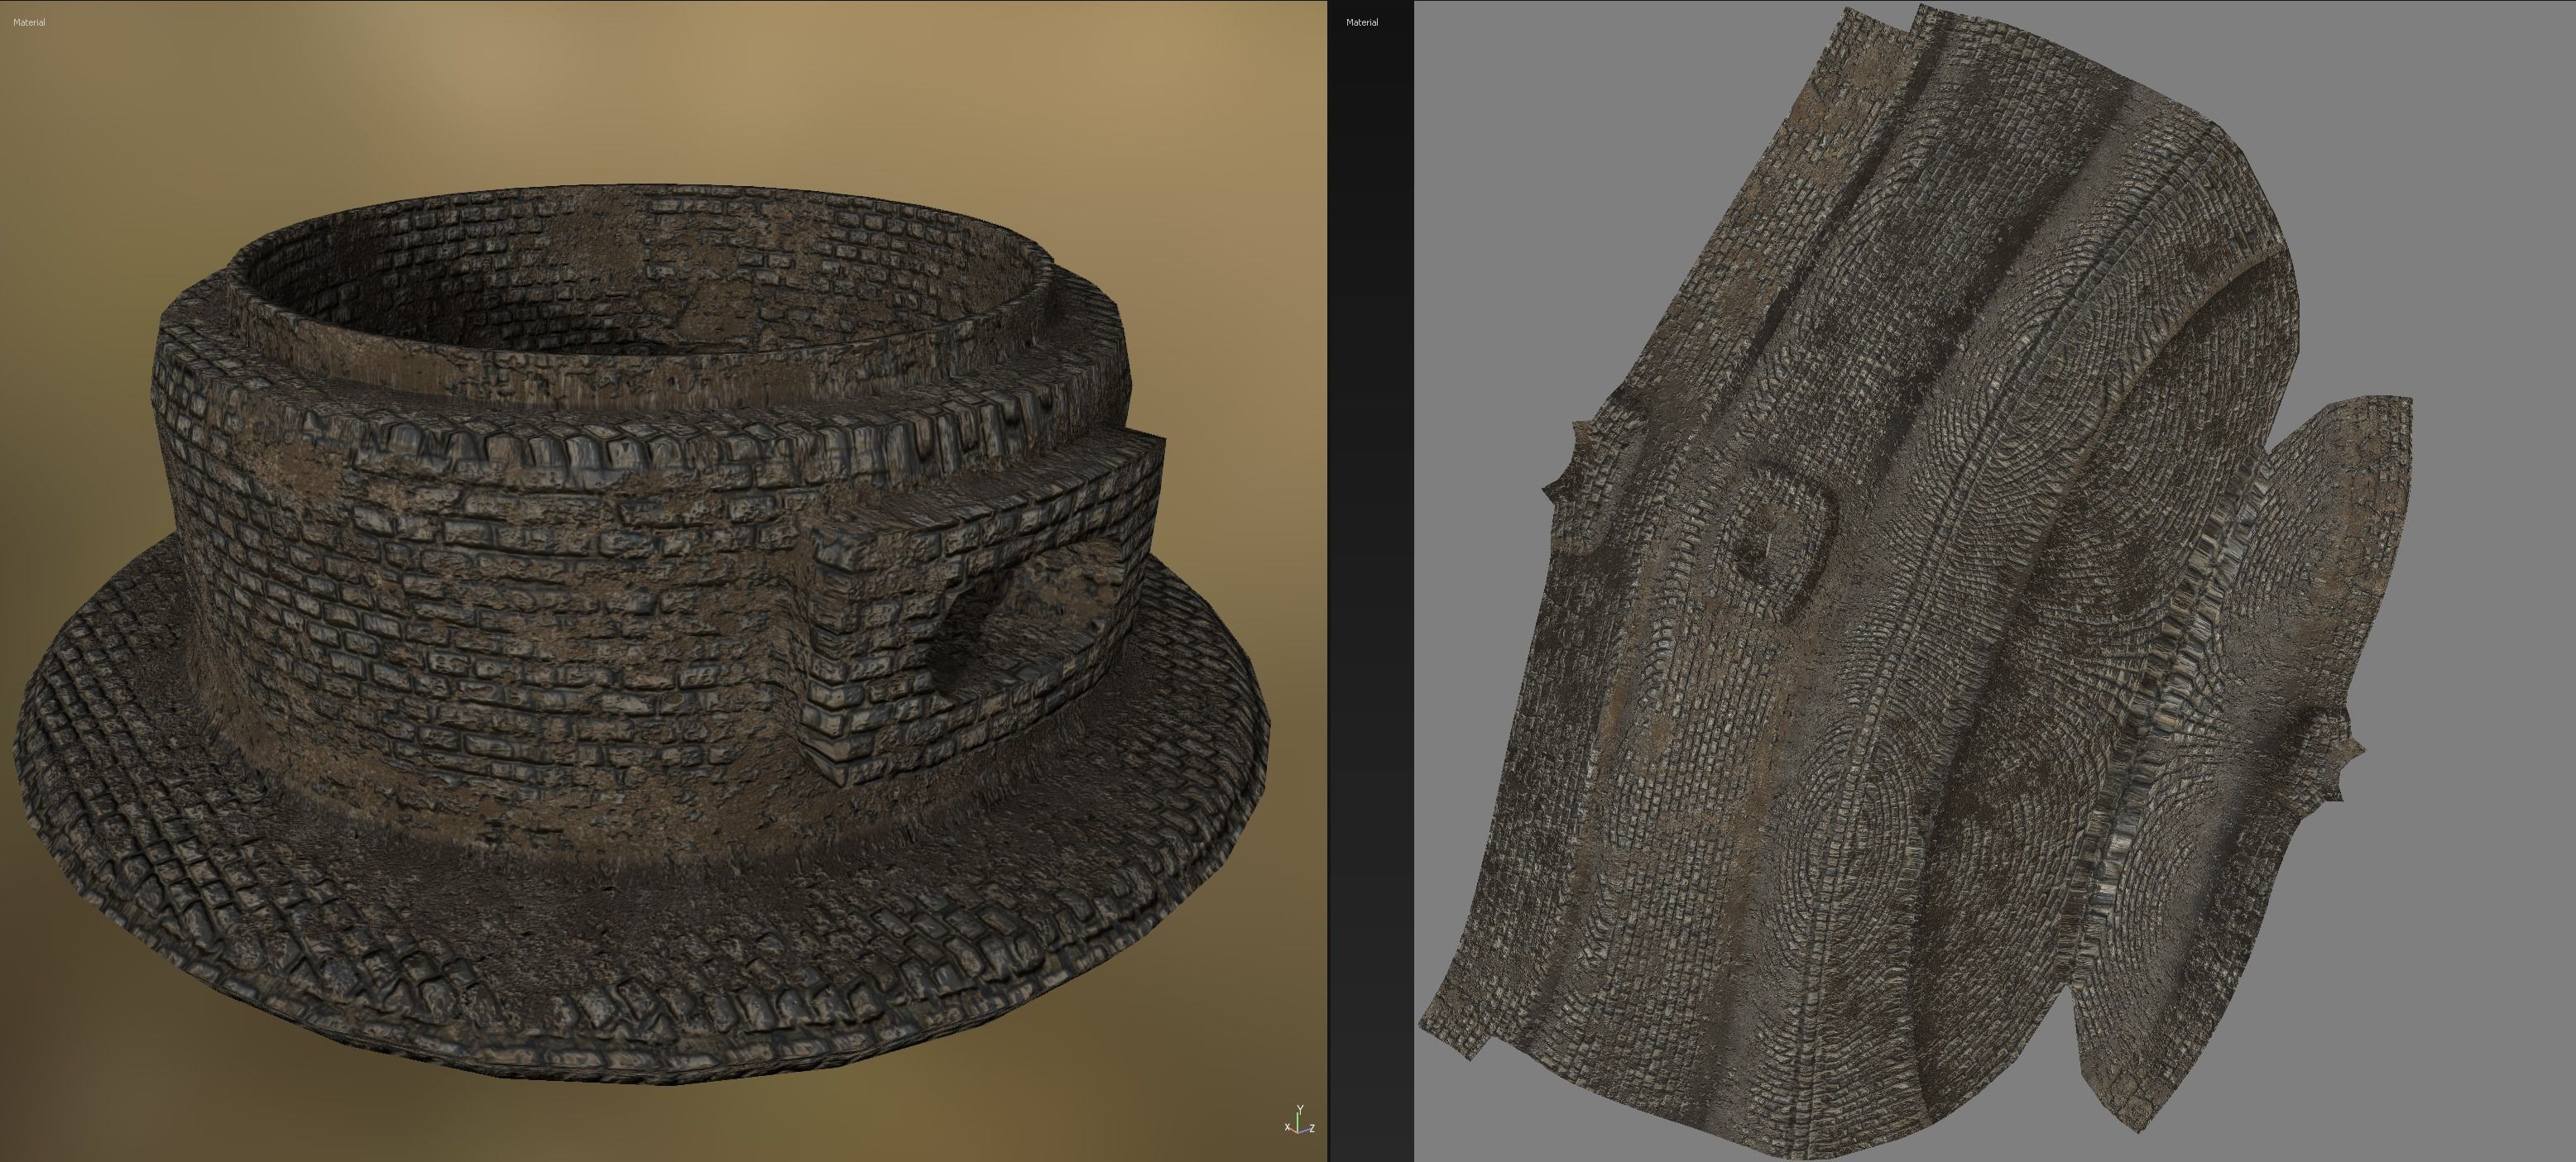
Task: Click the Z axis label on the gizmo
Action: point(1311,1129)
